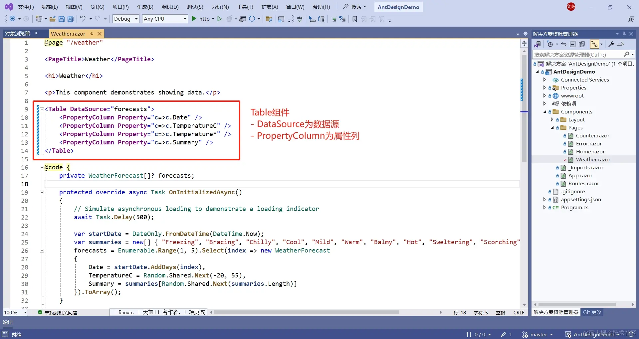Click the Comment Selection toolbar icon
Viewport: 639px width, 339px height.
[333, 19]
